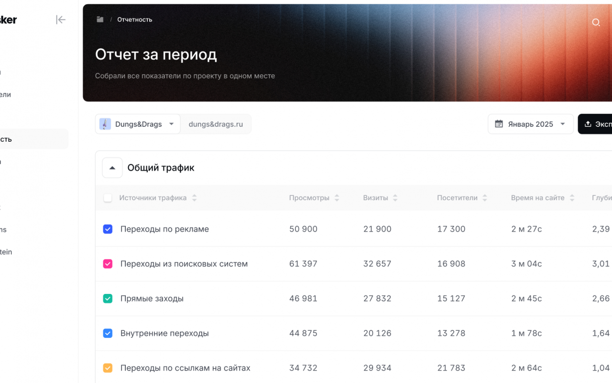Click the orange Переходы по ссылкам на сайтах swatch
Screen dimensions: 612x383
[108, 368]
